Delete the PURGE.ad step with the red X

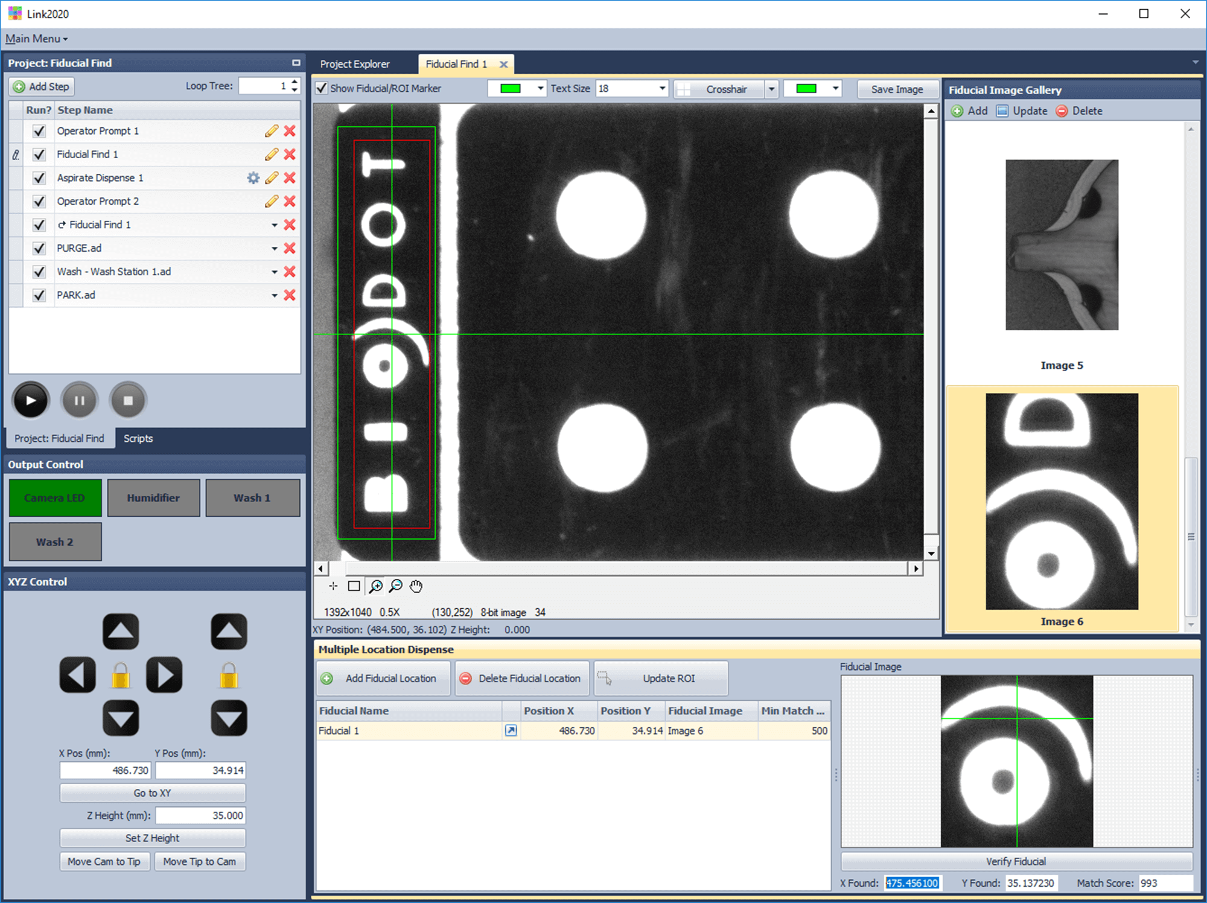(290, 248)
